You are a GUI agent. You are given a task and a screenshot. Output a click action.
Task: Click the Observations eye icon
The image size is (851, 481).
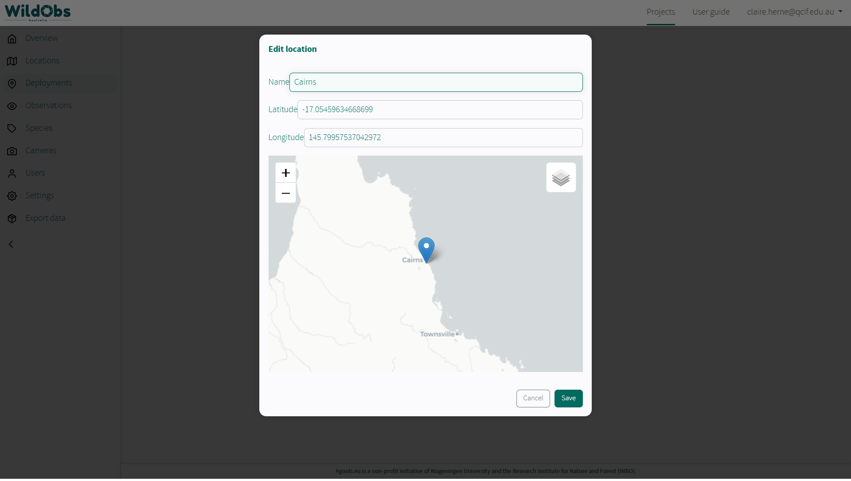tap(12, 106)
